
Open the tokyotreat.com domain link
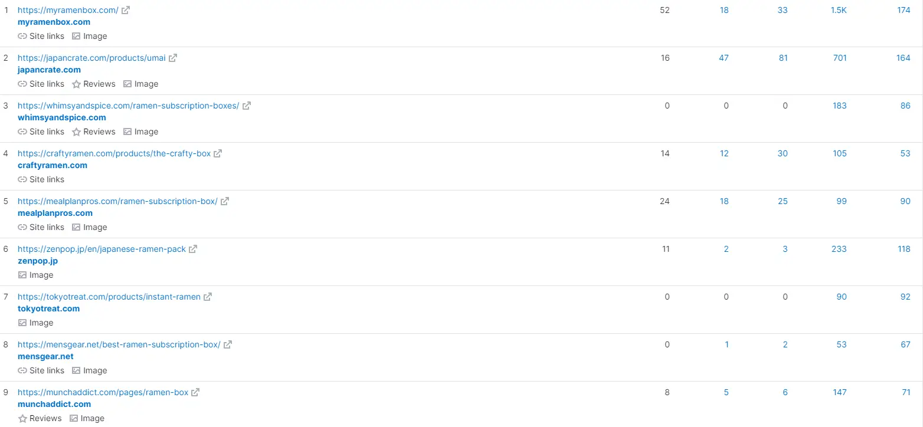(49, 308)
